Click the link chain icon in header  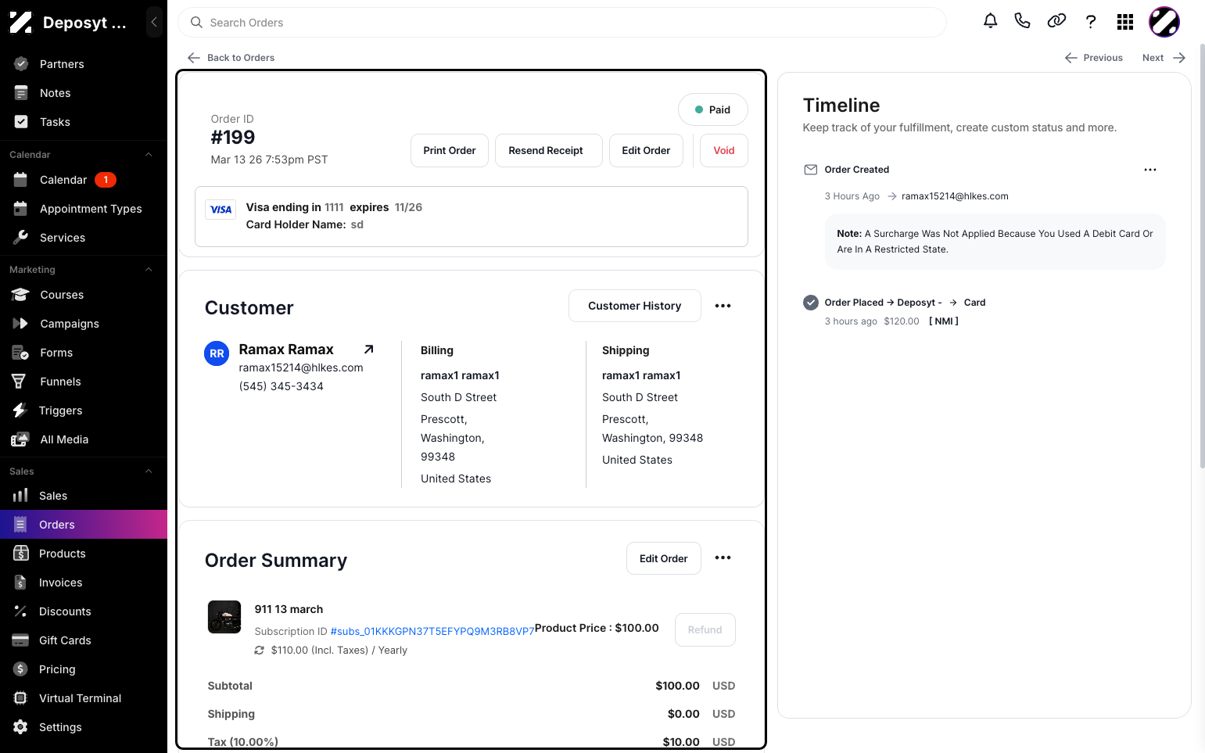1056,21
